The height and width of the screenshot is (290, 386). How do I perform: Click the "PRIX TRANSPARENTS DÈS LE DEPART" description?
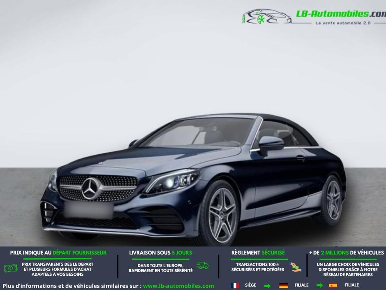coord(58,269)
